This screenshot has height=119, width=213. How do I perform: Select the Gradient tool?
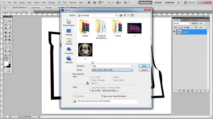click(x=10, y=40)
